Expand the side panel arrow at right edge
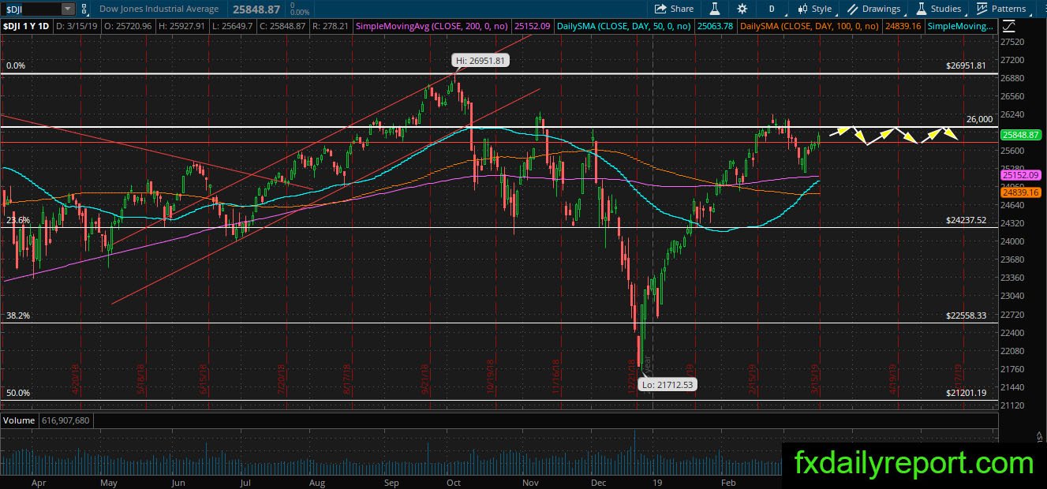 pos(1039,437)
